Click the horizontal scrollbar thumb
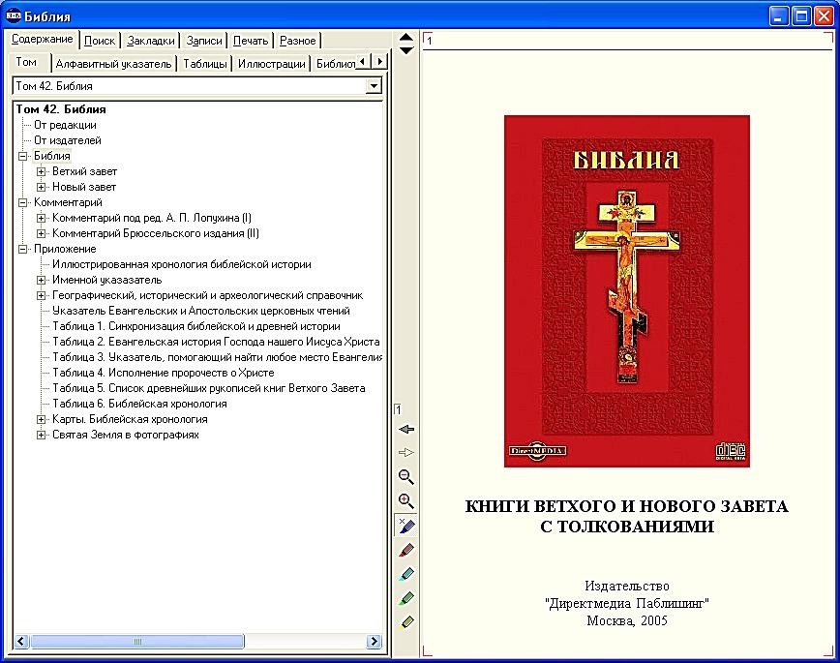840x663 pixels. pos(137,641)
